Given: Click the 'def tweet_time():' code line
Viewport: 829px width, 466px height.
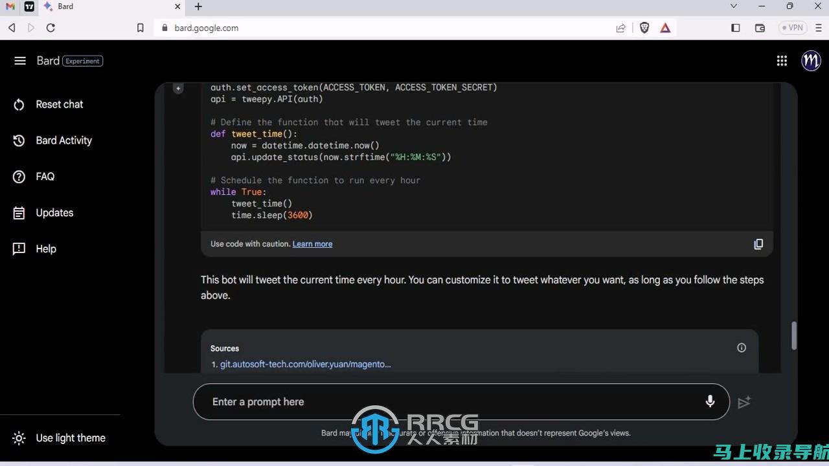Looking at the screenshot, I should click(254, 134).
